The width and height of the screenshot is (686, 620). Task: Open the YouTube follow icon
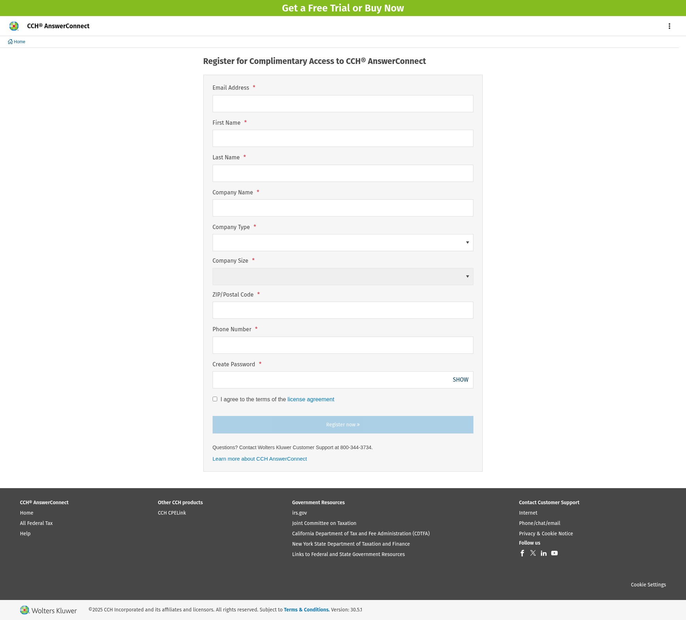[x=555, y=553]
